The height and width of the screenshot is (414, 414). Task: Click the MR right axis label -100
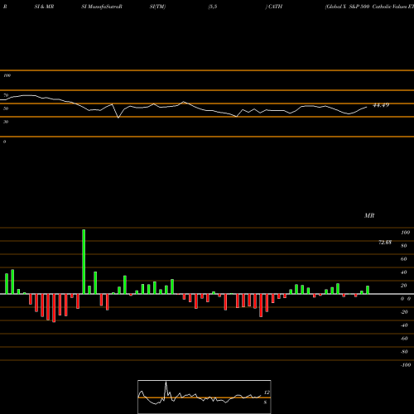point(405,365)
